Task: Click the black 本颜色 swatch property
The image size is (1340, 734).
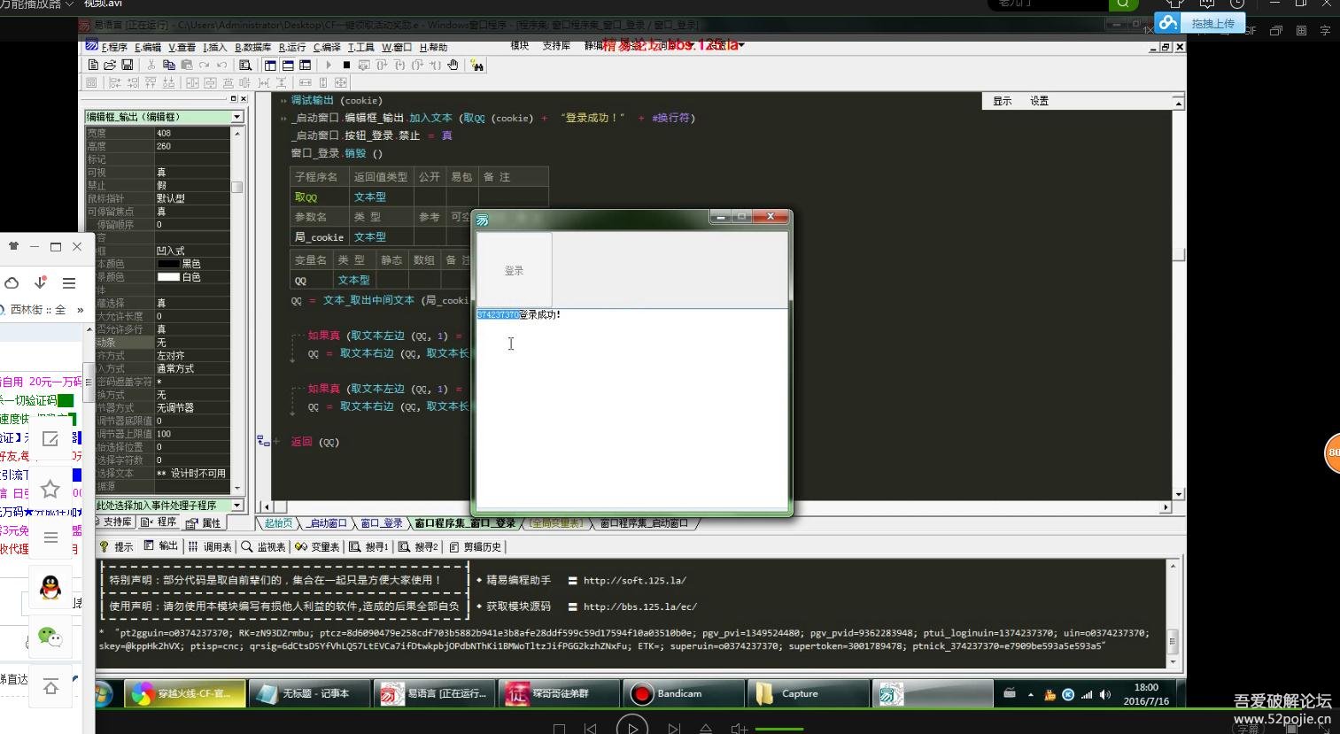Action: pyautogui.click(x=168, y=264)
